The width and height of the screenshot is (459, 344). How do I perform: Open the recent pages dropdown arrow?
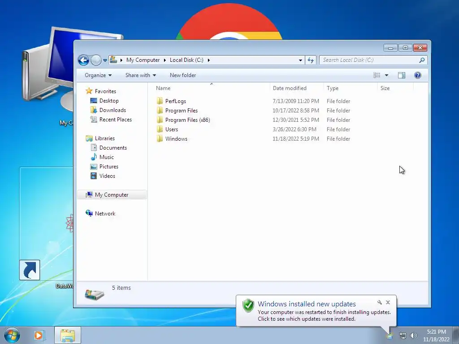coord(105,60)
